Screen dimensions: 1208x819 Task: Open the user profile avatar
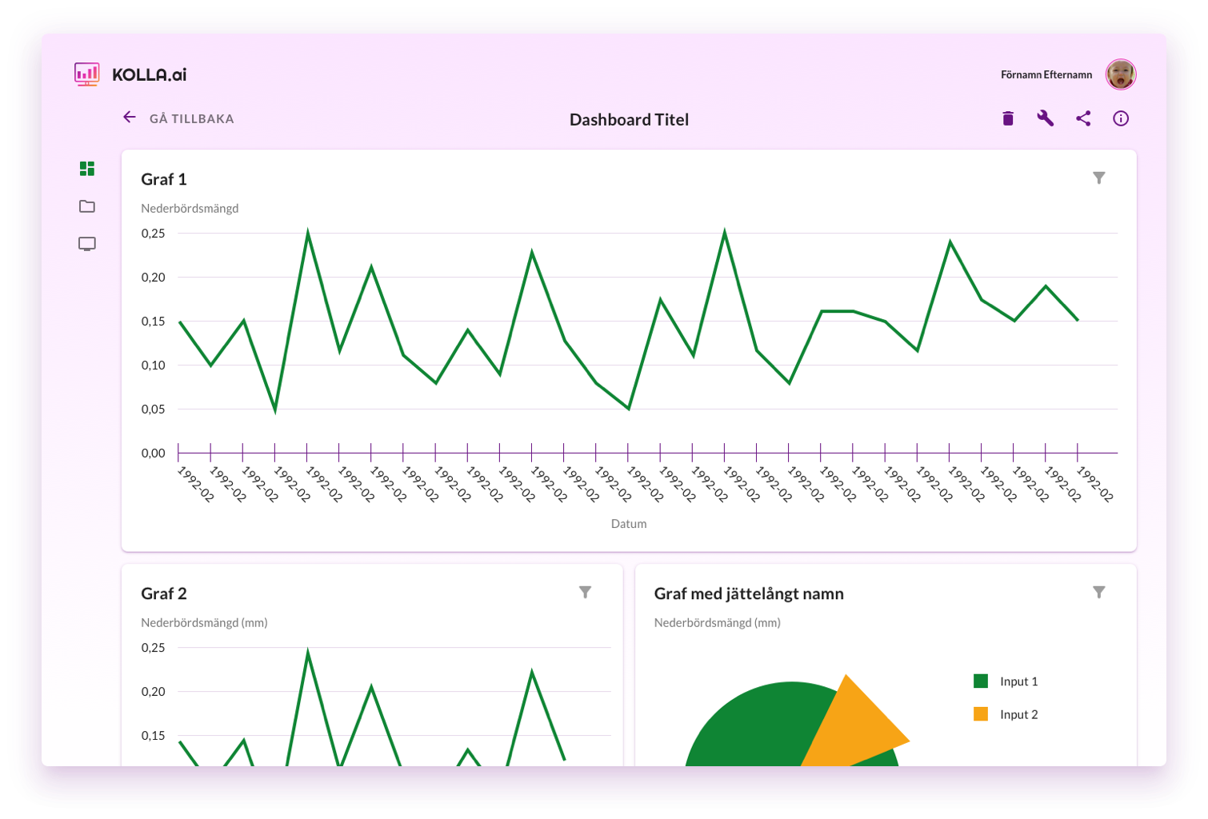pos(1121,74)
